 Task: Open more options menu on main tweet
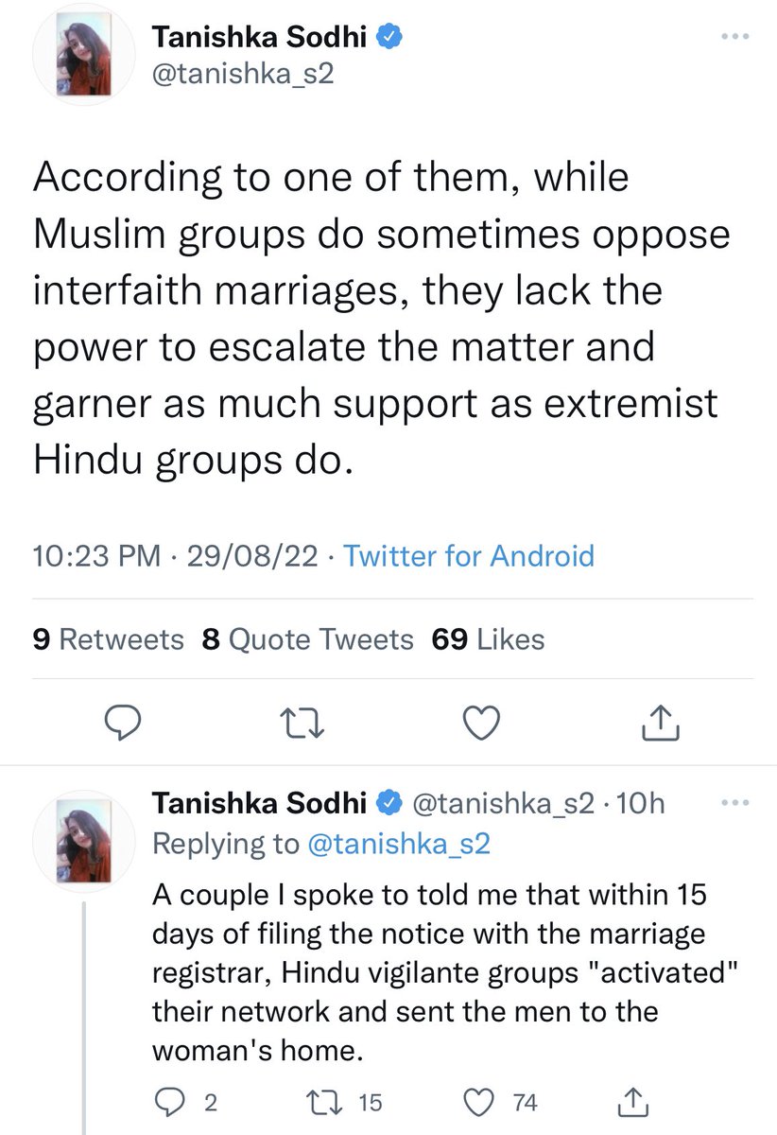[x=734, y=37]
